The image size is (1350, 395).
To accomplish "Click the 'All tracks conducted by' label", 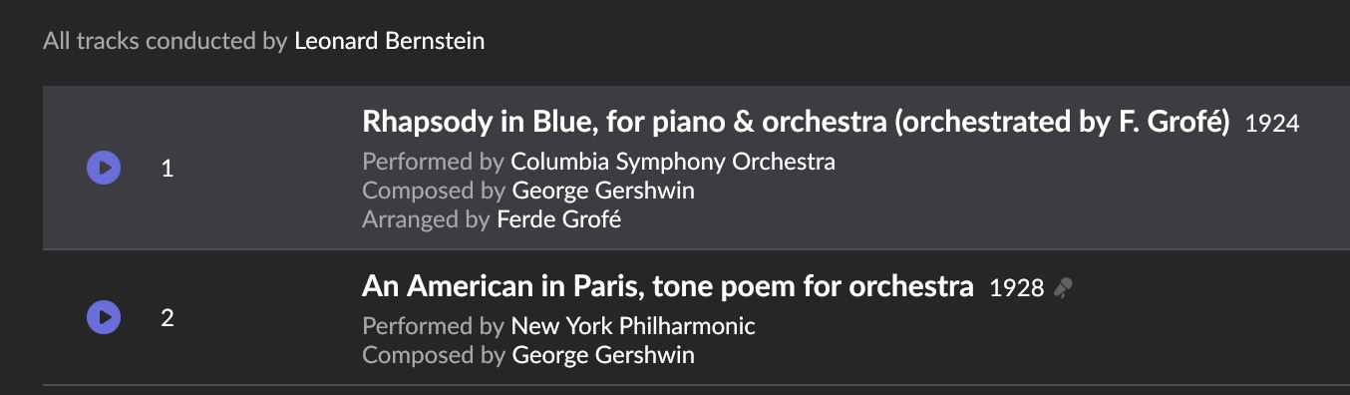I will click(x=166, y=42).
